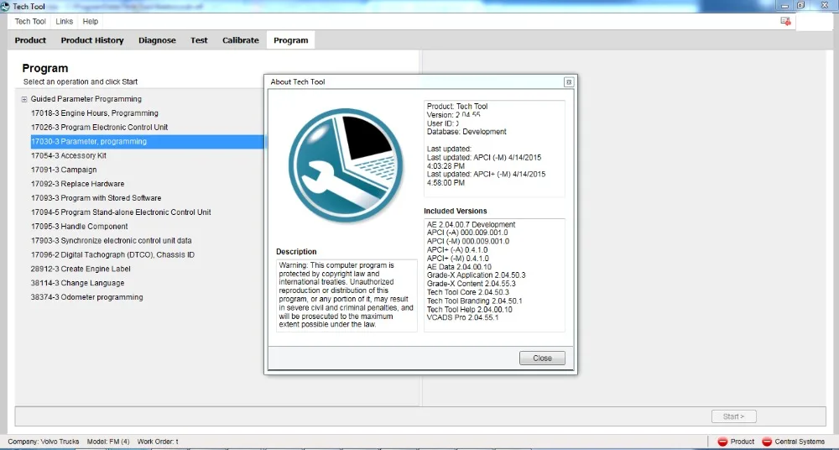Click the Guided Parameter Programming label

click(86, 99)
